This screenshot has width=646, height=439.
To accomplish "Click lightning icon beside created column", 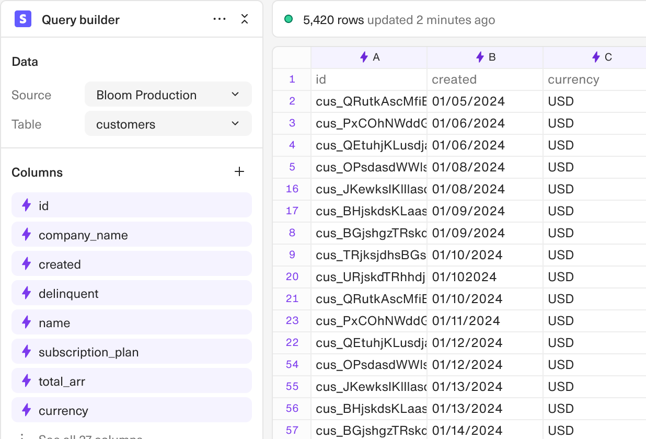I will pos(27,264).
